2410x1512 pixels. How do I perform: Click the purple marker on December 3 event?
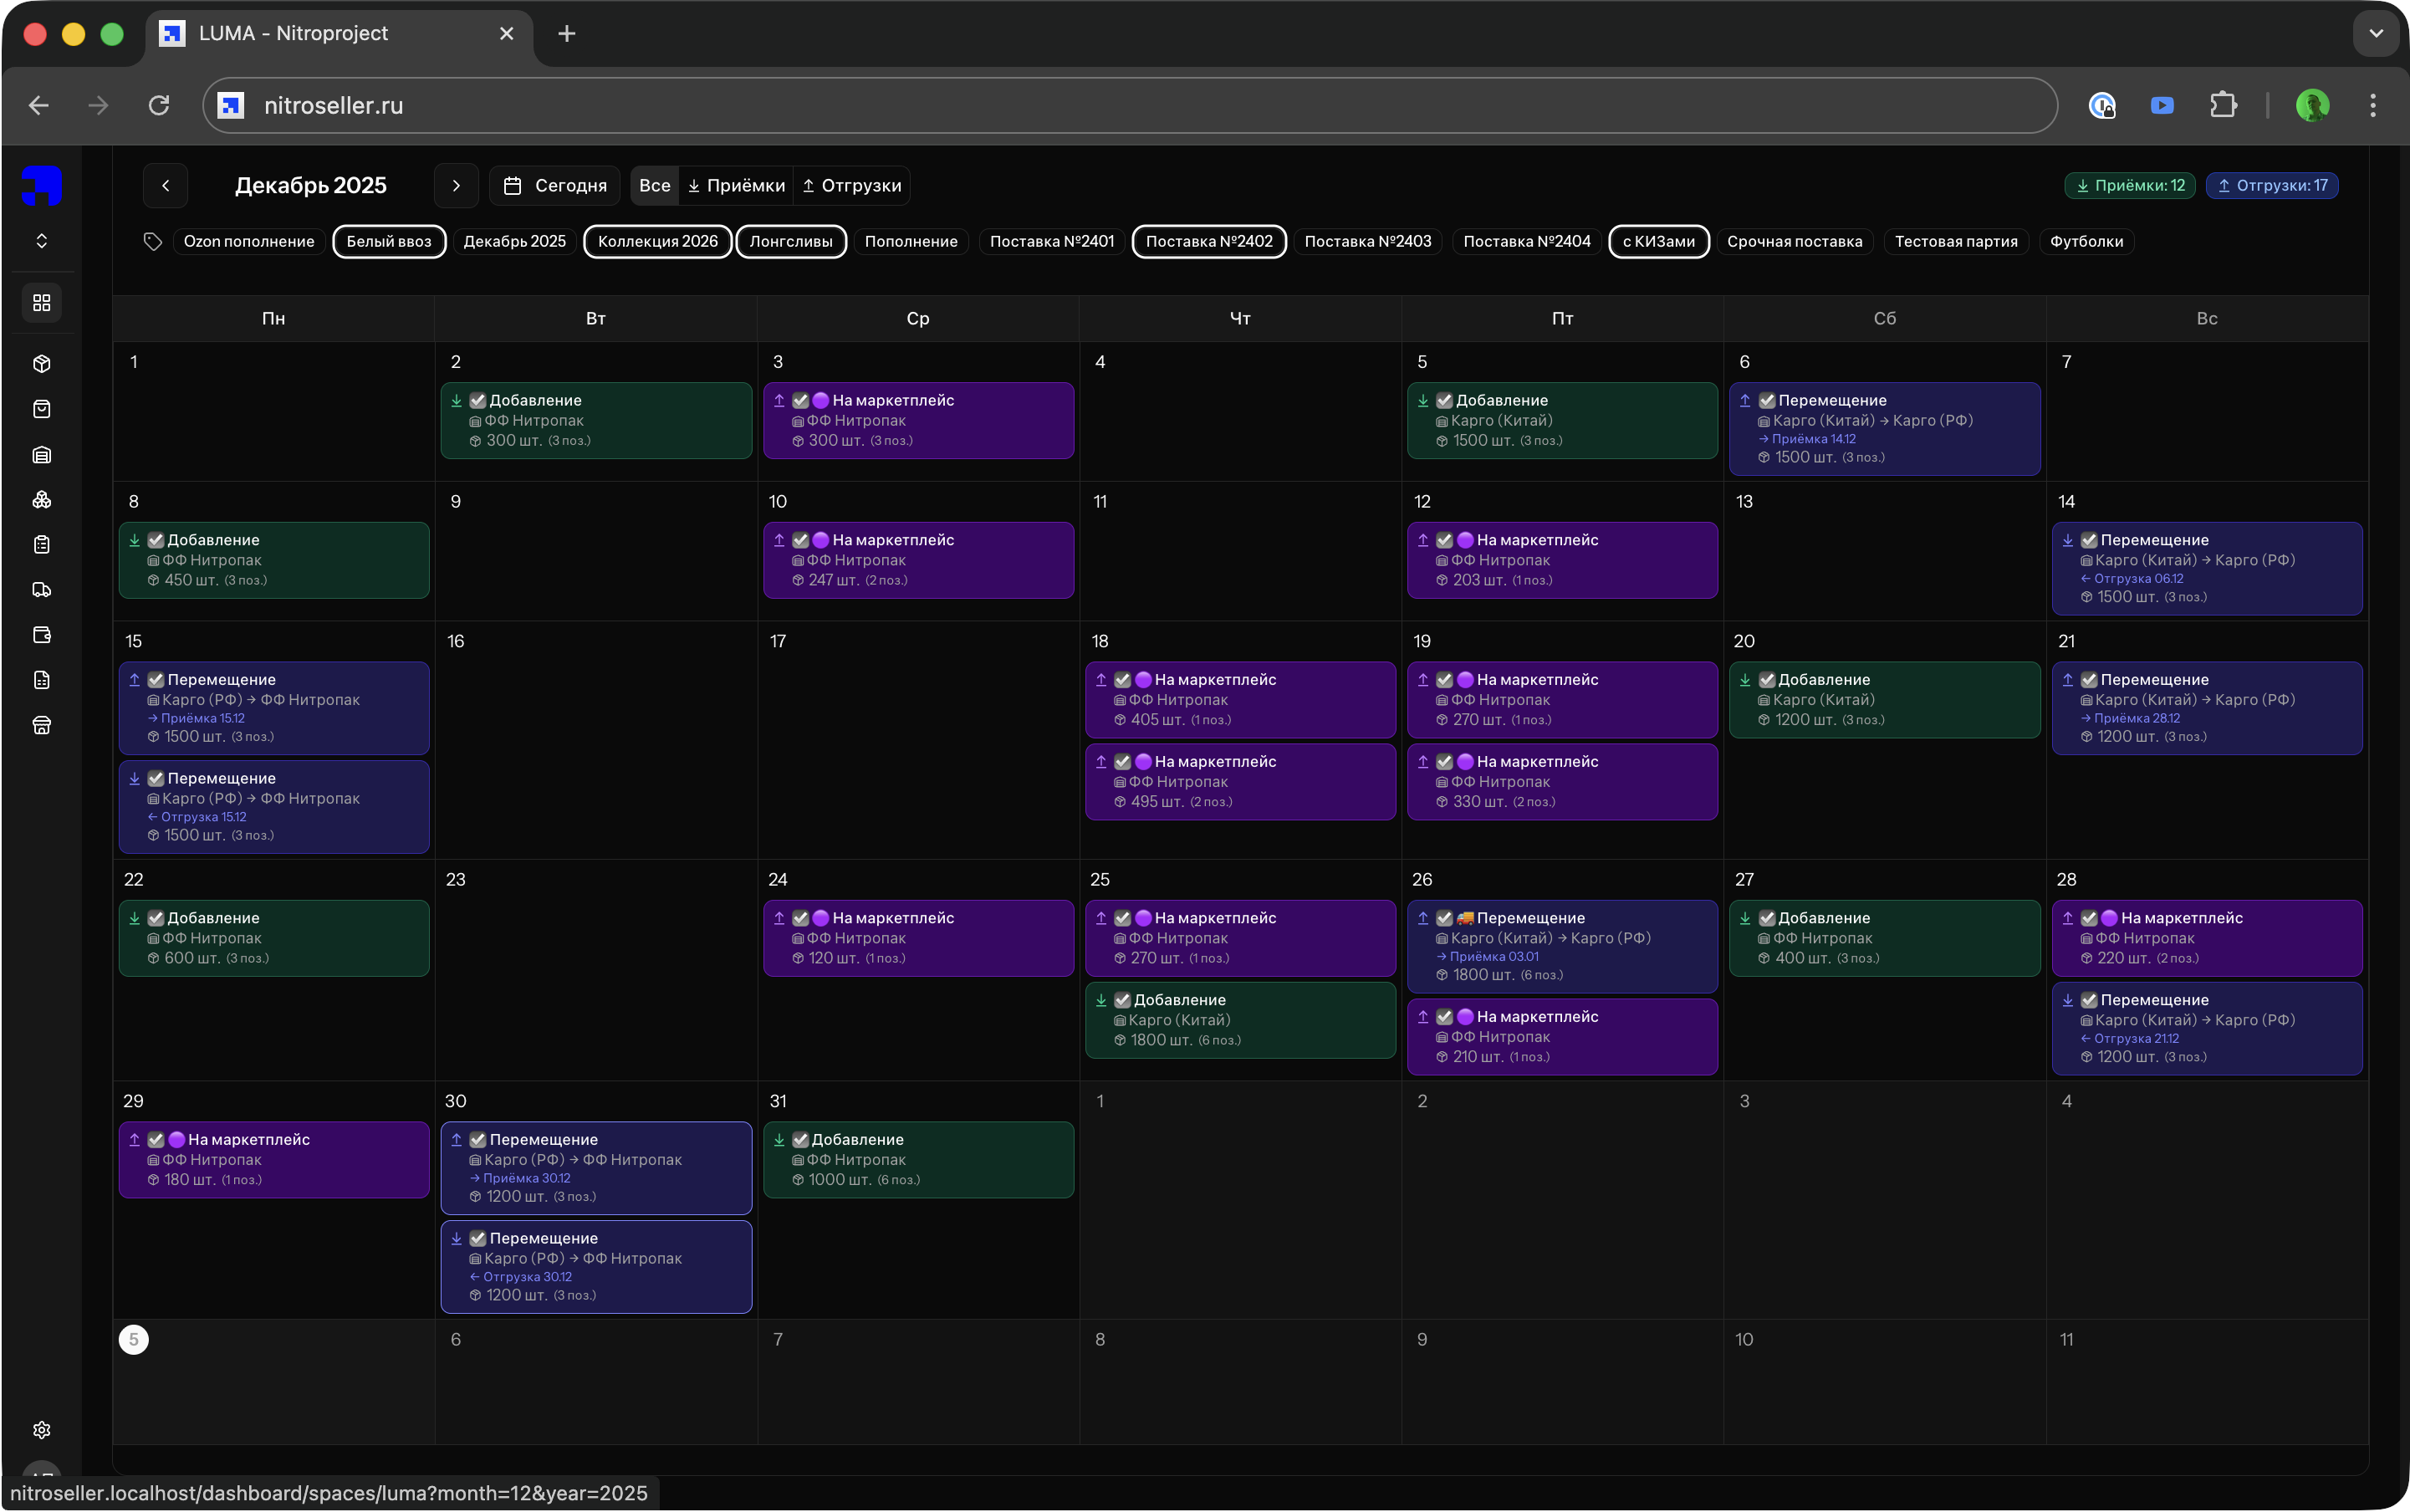tap(821, 401)
